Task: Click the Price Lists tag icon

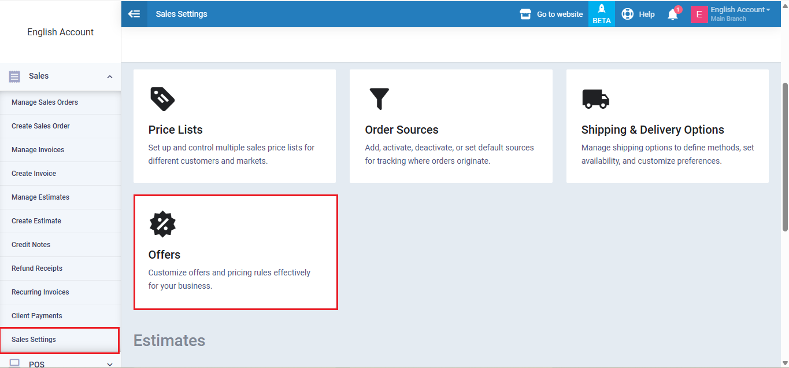Action: [162, 99]
